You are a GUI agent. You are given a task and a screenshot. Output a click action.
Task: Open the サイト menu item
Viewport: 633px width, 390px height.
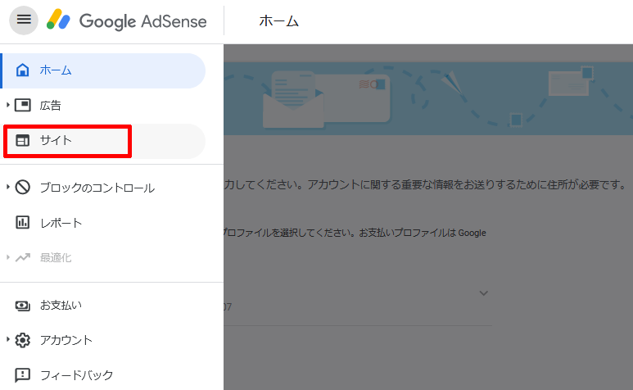(103, 141)
